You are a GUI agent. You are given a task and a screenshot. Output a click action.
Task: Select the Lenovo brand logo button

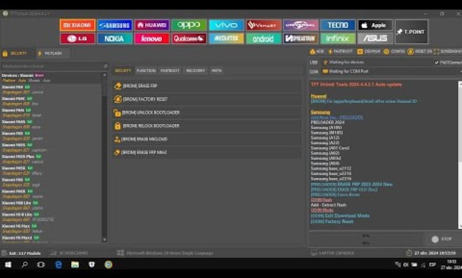point(152,38)
